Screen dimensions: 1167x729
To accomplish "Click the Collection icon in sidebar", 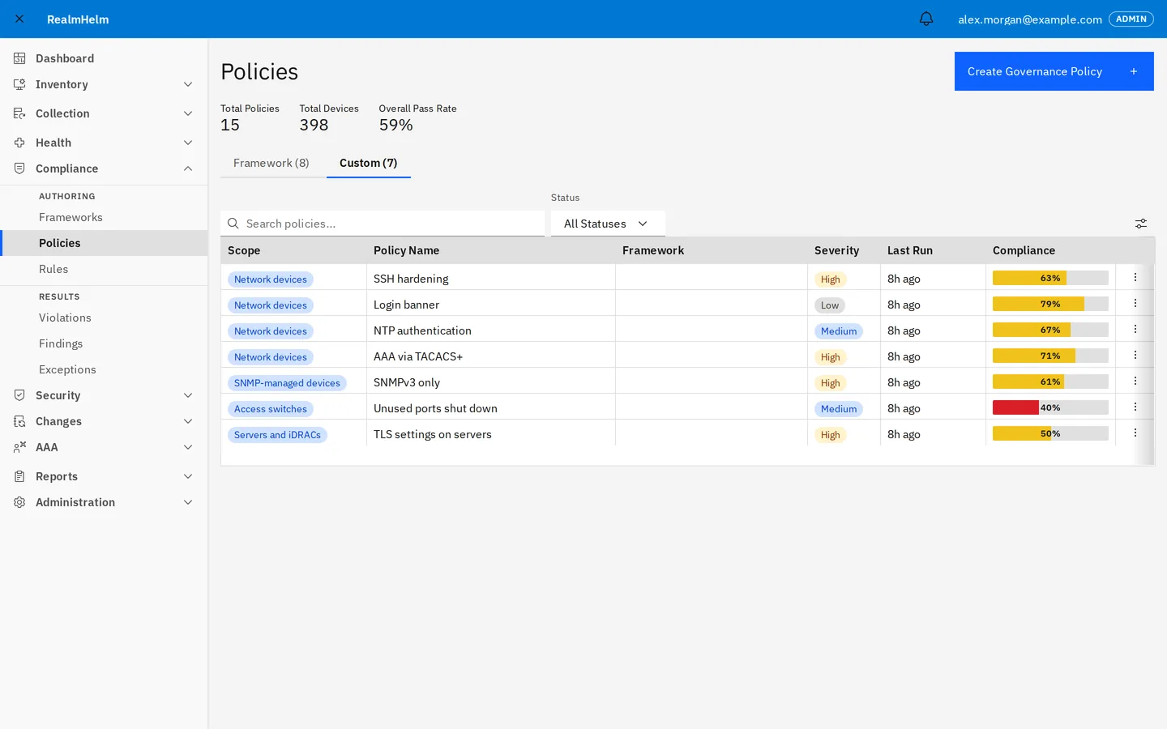I will pyautogui.click(x=19, y=113).
